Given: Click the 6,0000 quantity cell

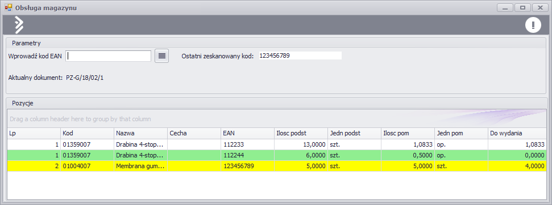Looking at the screenshot, I should pos(301,155).
